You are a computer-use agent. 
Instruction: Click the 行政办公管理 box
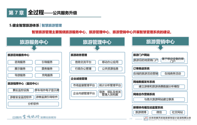pyautogui.click(x=83, y=69)
